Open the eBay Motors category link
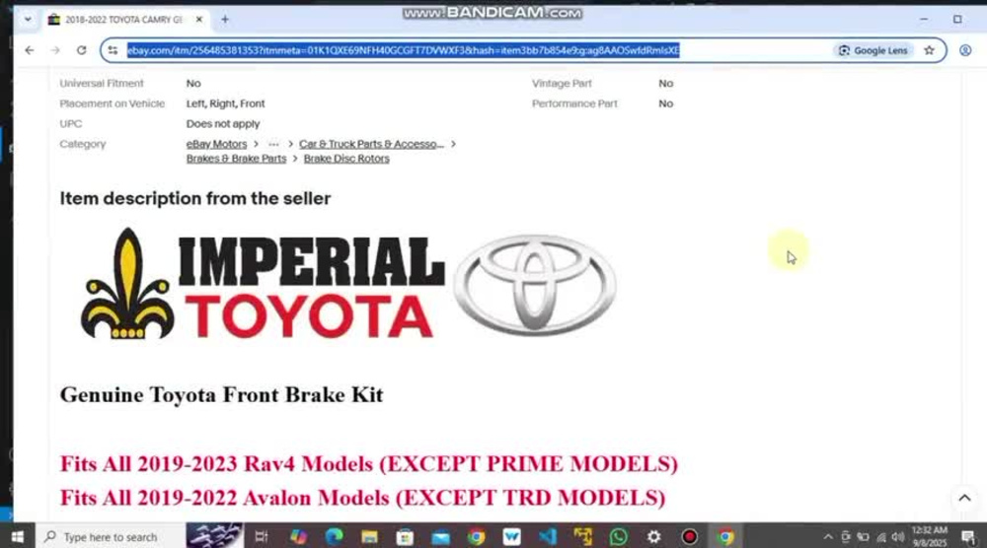This screenshot has height=548, width=987. click(x=216, y=144)
